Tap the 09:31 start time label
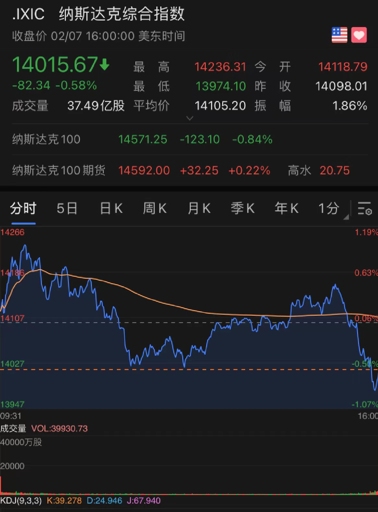 [11, 416]
